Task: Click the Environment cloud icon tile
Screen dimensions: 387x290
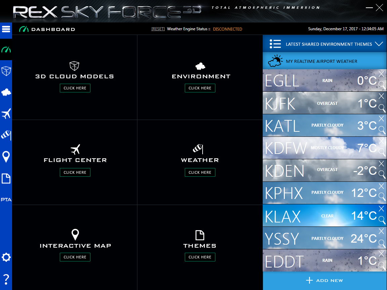Action: [200, 66]
